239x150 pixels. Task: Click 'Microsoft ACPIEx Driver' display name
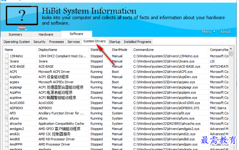[x=56, y=82]
